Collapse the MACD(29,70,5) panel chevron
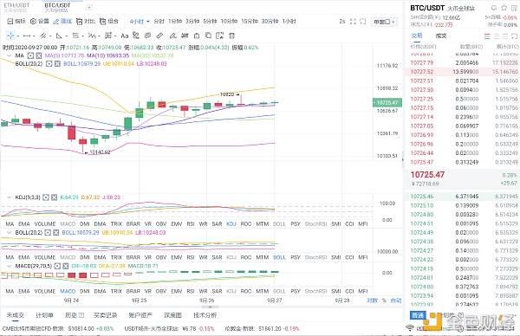Screen dimensions: 520x336 click(x=9, y=266)
